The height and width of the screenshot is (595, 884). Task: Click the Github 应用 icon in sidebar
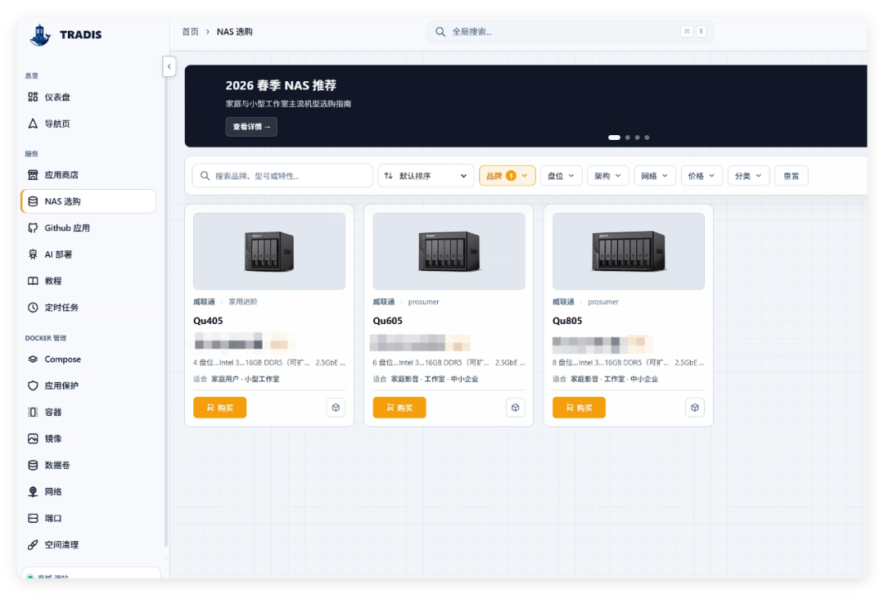(x=34, y=228)
